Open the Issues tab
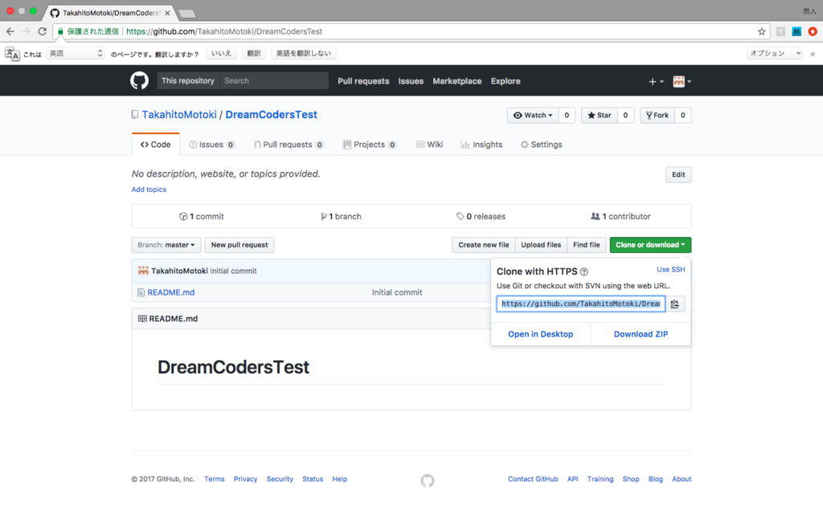The height and width of the screenshot is (514, 823). (x=212, y=145)
